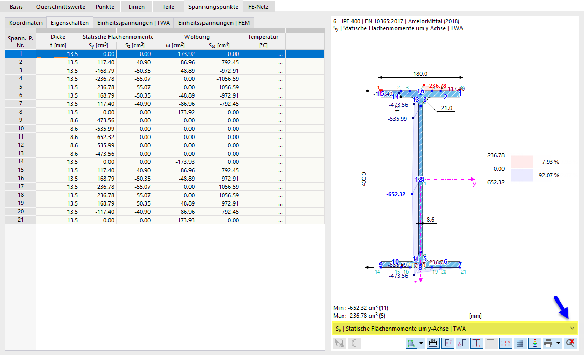Open Einheitsspannungen | TWA sub-tab

(133, 23)
